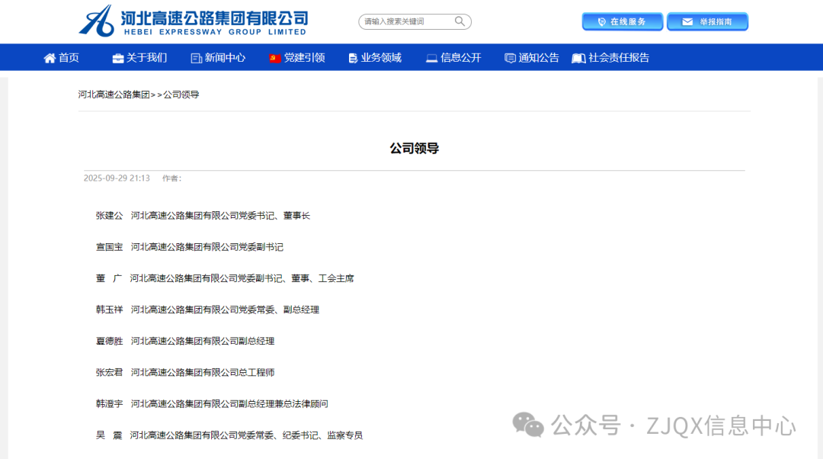Click the chat icon beside 通知公告
The image size is (823, 459).
(x=510, y=58)
